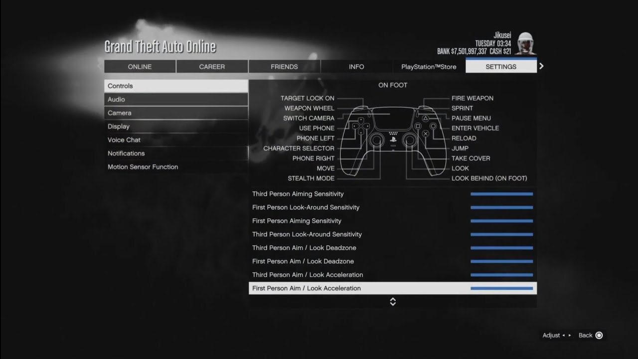Screen dimensions: 638x359
Task: Open the Notifications settings category
Action: pos(176,153)
